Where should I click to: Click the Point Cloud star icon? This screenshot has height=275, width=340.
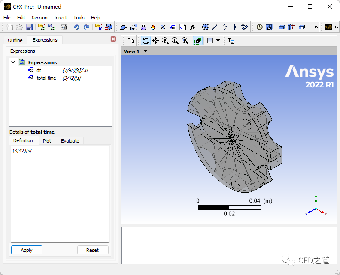(x=245, y=27)
